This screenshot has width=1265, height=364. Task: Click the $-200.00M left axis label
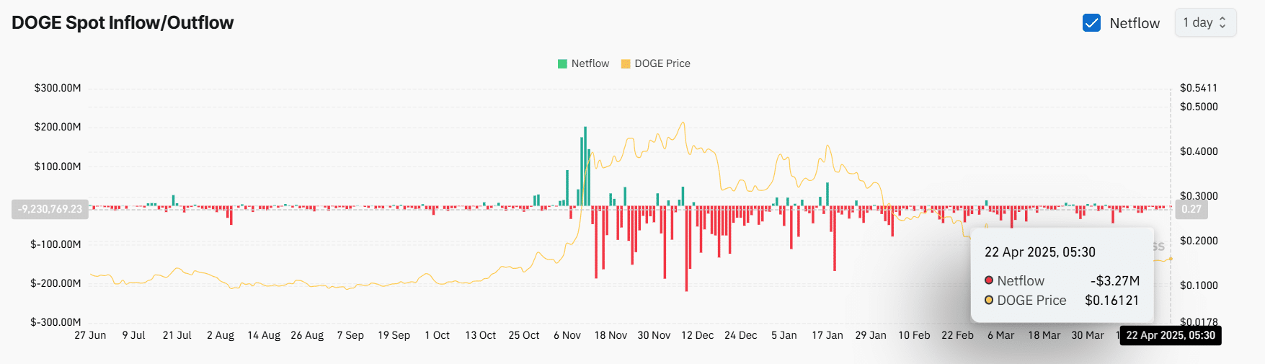[56, 283]
